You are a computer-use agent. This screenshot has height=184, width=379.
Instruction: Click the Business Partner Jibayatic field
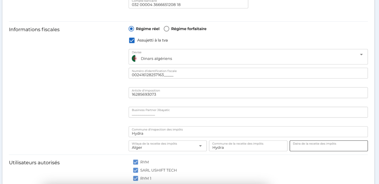[248, 112]
